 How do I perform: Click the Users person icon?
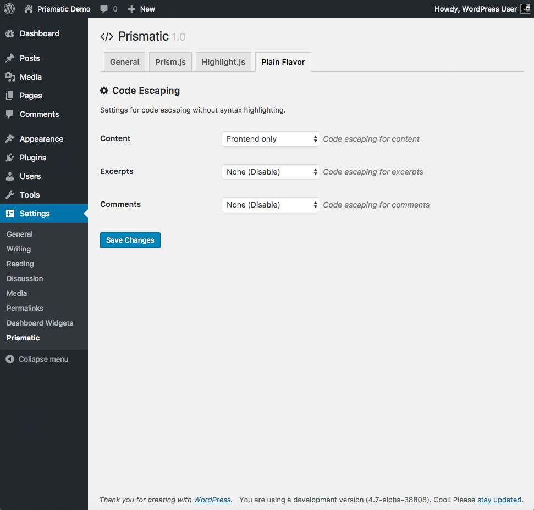(x=10, y=176)
